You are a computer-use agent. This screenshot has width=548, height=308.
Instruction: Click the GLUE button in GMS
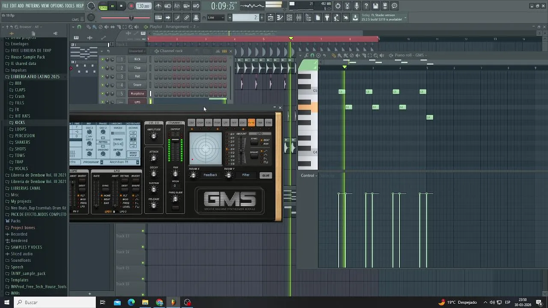(x=266, y=175)
